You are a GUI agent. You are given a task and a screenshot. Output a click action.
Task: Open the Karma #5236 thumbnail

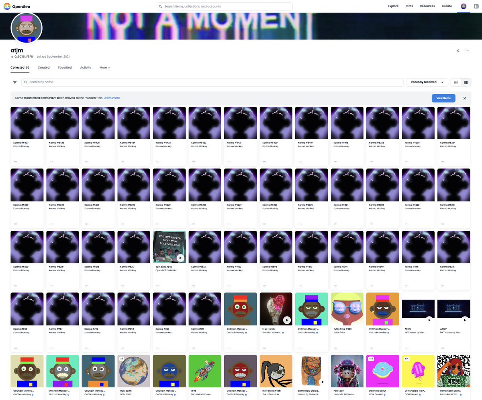[382, 123]
